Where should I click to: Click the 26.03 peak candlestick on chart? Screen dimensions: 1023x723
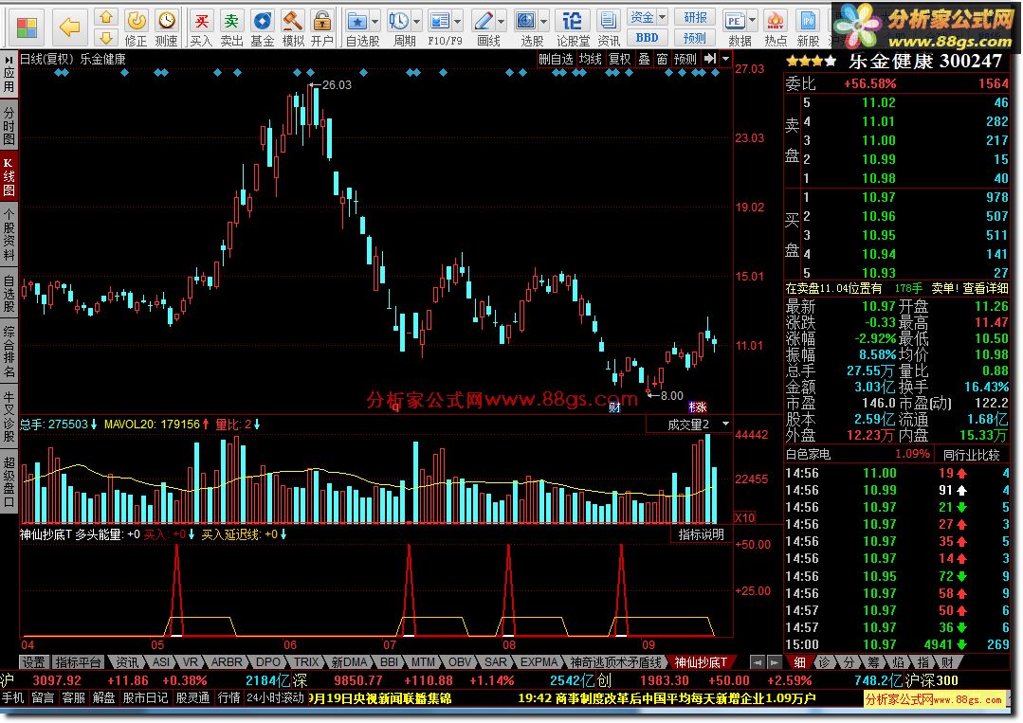(316, 106)
